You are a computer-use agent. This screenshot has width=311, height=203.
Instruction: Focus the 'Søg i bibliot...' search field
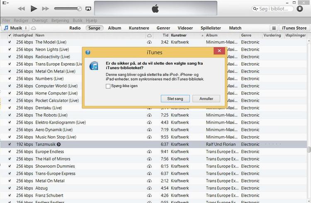coord(273,9)
